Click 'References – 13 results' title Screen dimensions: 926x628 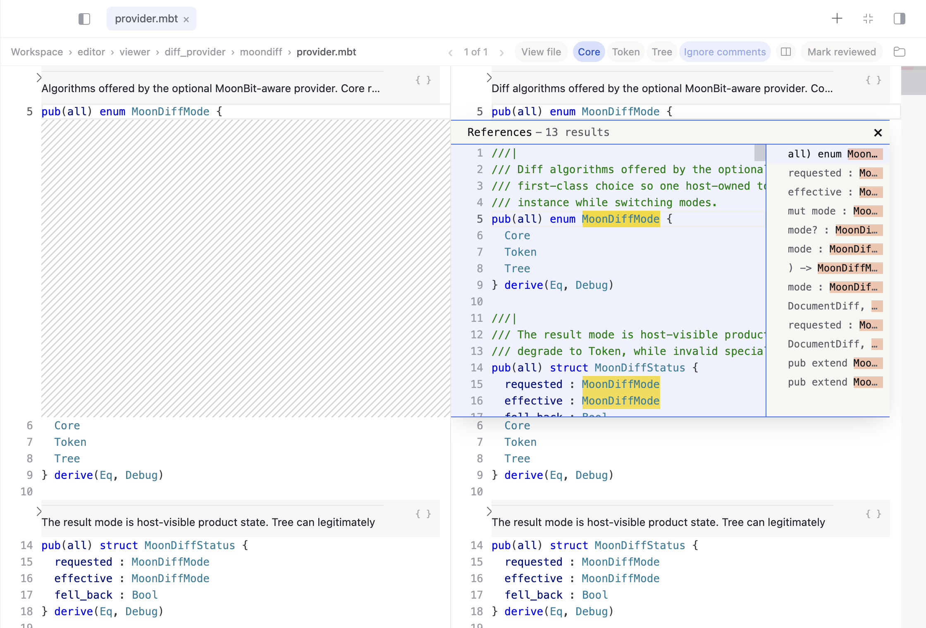click(x=538, y=132)
